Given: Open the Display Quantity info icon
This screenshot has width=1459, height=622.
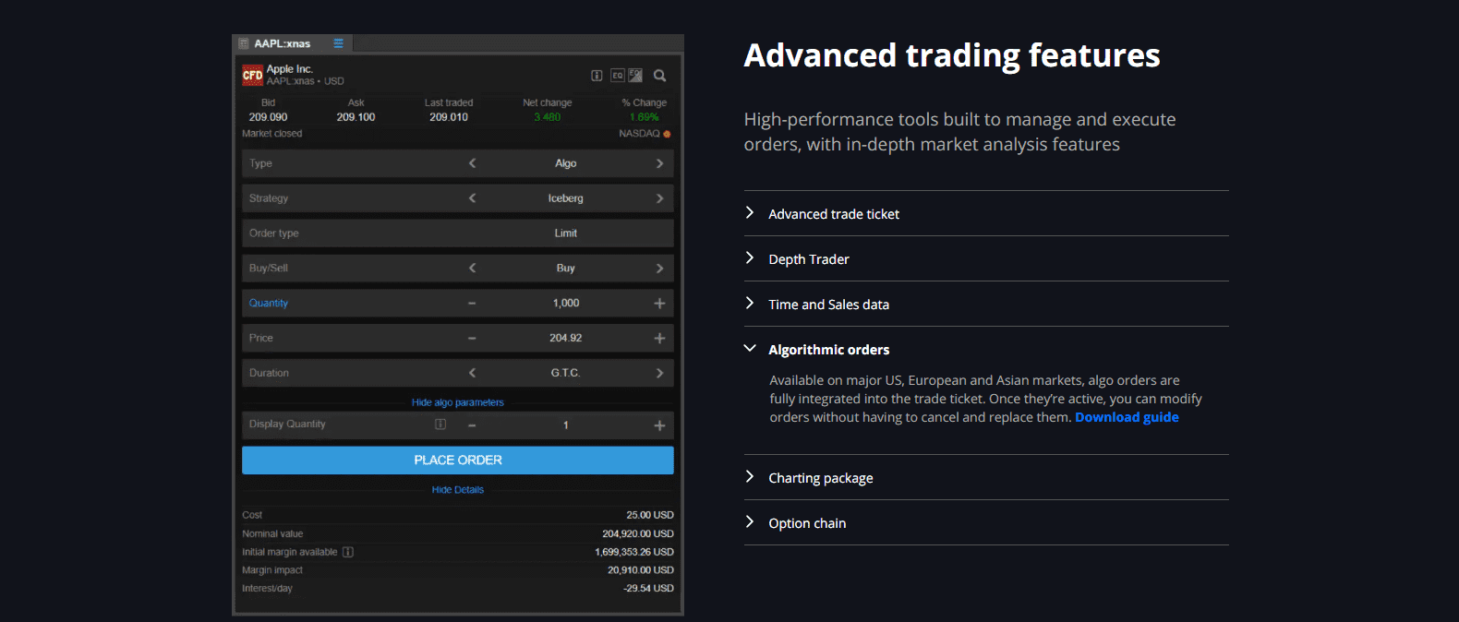Looking at the screenshot, I should [x=440, y=425].
